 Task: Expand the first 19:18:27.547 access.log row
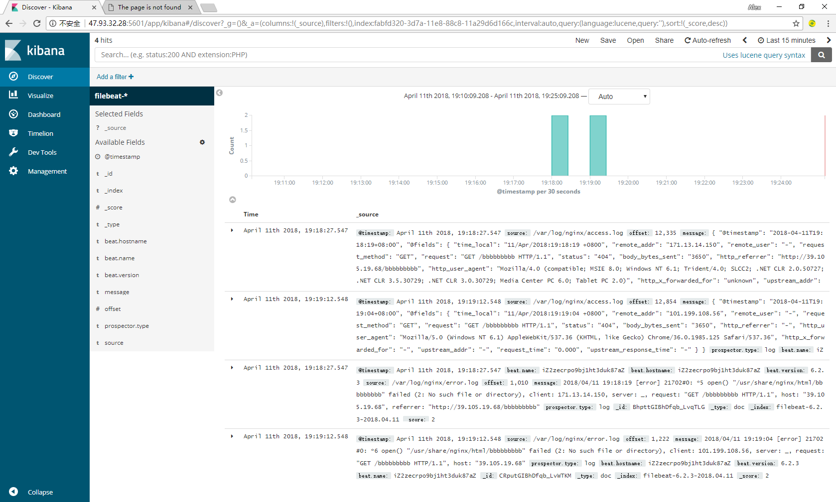232,230
